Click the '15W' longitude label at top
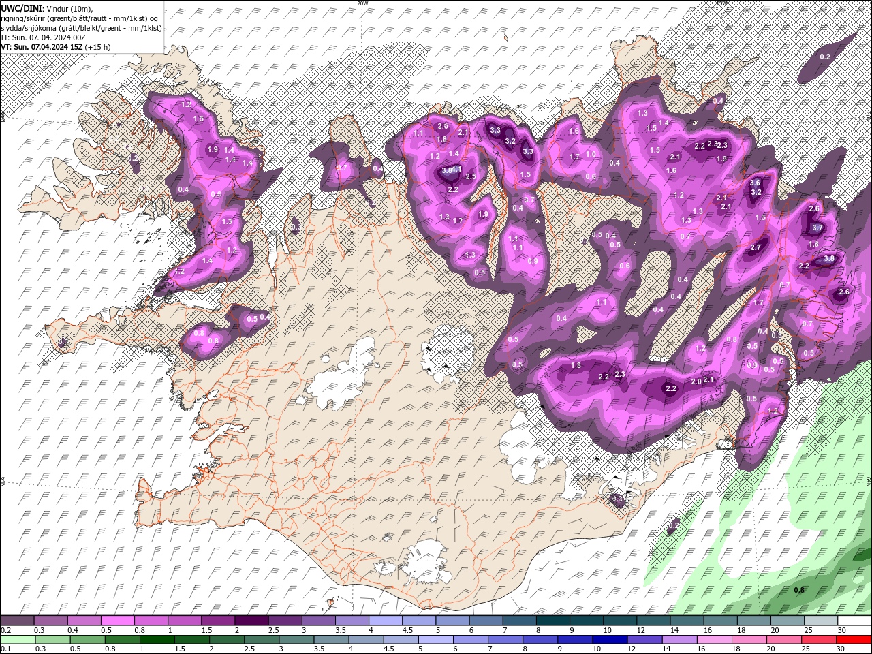The image size is (872, 654). 721,3
